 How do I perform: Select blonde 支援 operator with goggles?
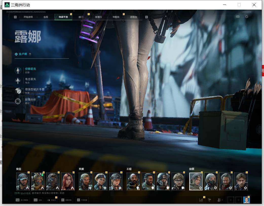click(x=101, y=181)
